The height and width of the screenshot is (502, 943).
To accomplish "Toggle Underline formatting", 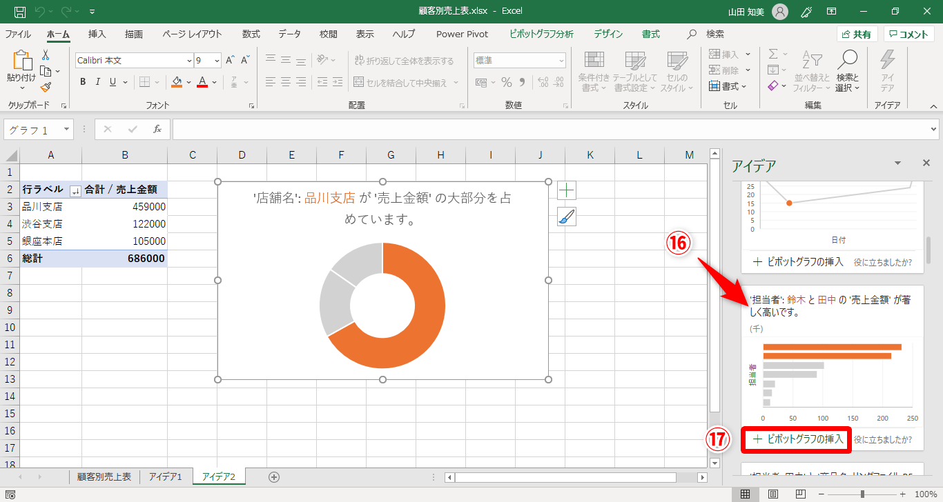I will (x=113, y=82).
